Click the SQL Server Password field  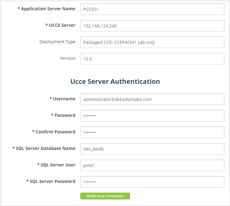[152, 182]
